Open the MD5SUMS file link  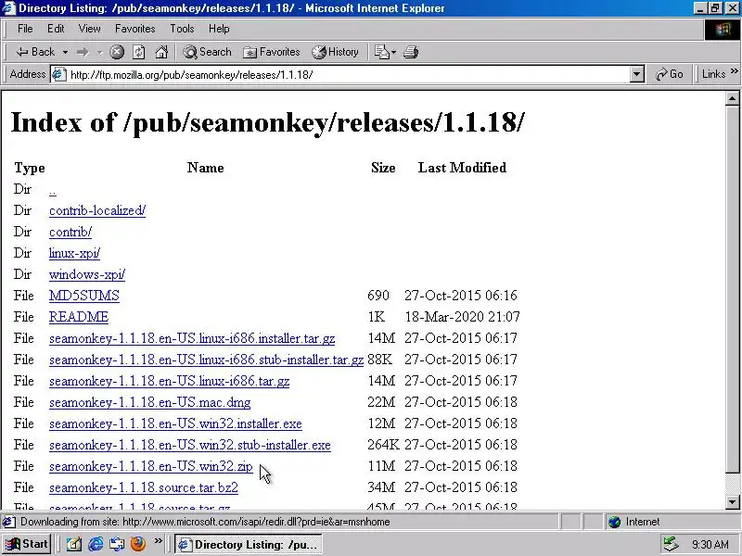click(x=83, y=296)
